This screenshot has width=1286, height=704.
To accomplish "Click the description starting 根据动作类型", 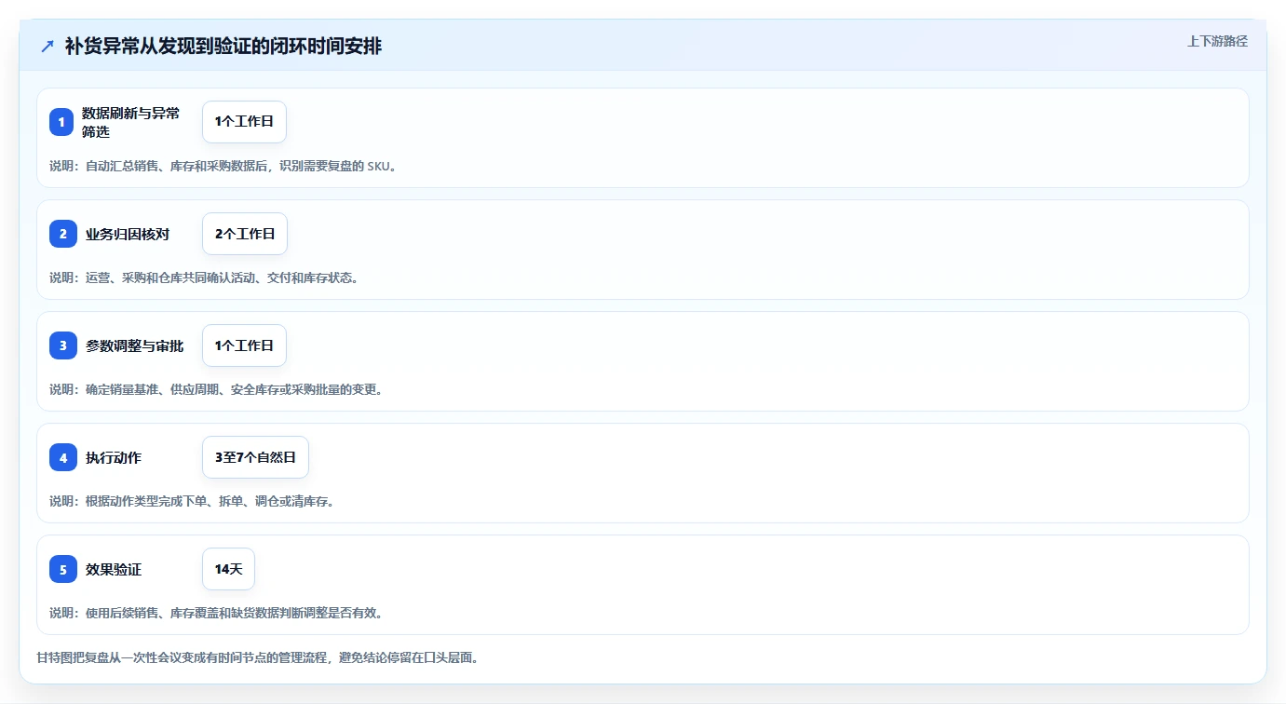I will pyautogui.click(x=192, y=501).
